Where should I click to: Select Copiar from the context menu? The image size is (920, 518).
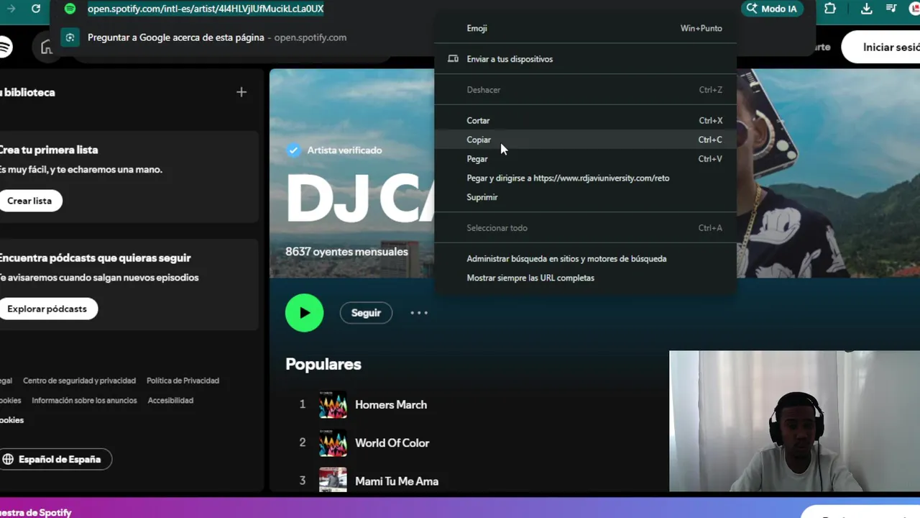click(585, 140)
